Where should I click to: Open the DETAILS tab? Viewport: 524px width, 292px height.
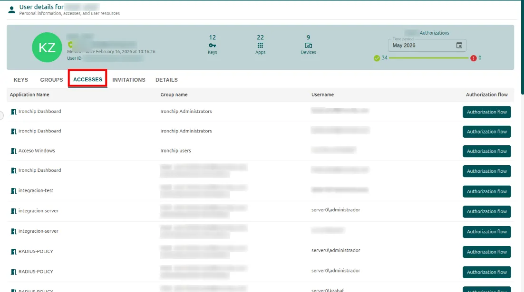[166, 80]
